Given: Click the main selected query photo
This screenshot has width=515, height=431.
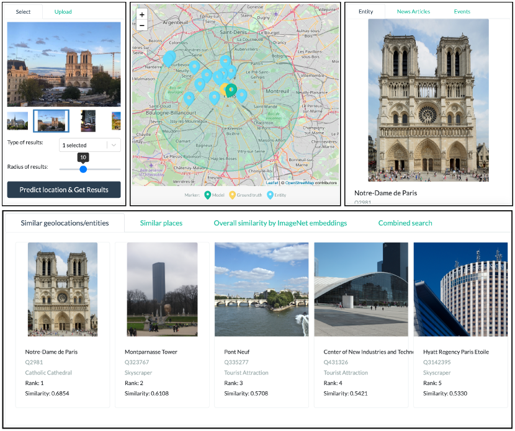Looking at the screenshot, I should (64, 64).
